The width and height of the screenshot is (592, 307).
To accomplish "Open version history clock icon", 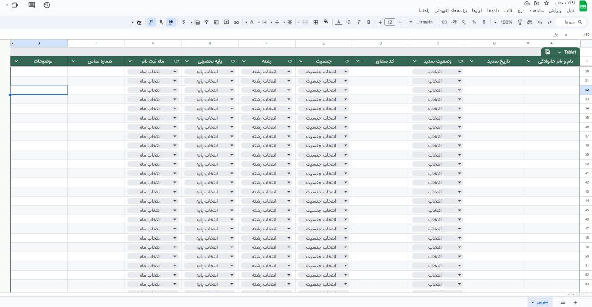I will click(x=47, y=5).
